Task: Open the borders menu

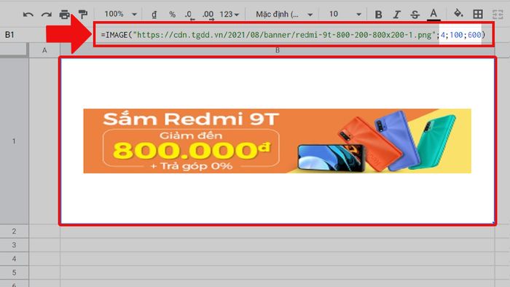Action: click(x=478, y=15)
